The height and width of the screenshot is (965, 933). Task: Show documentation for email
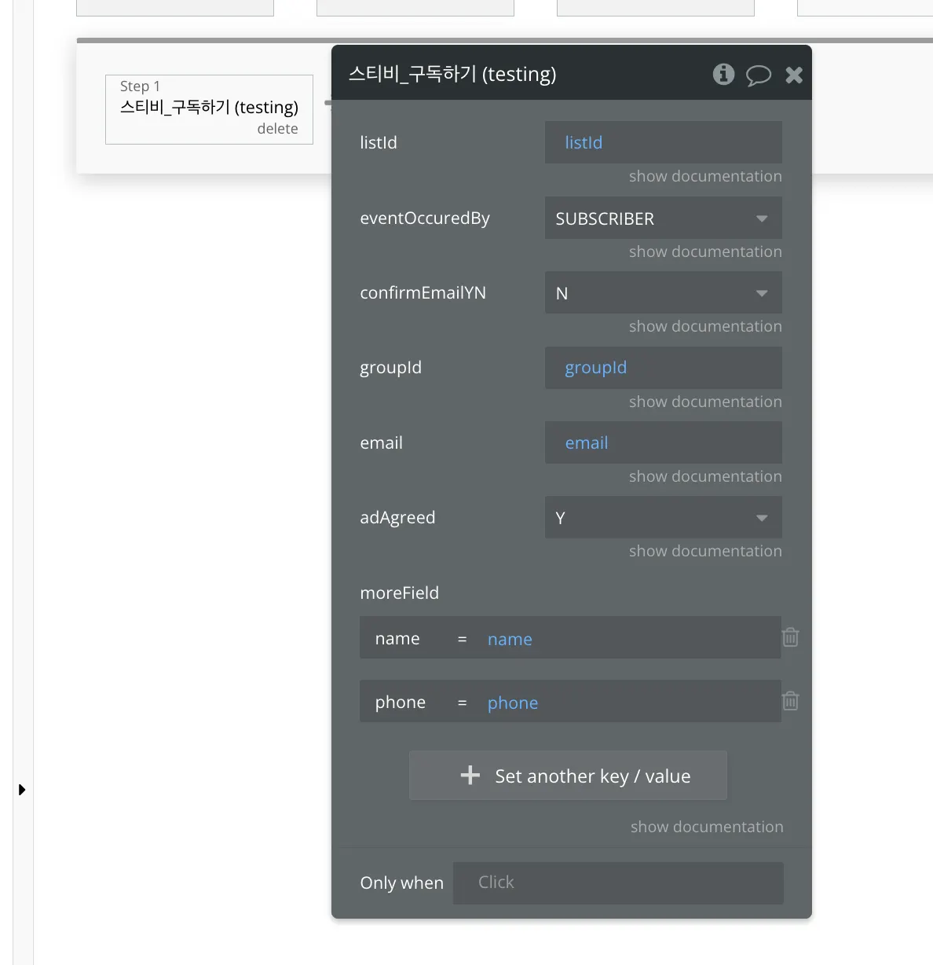coord(705,476)
